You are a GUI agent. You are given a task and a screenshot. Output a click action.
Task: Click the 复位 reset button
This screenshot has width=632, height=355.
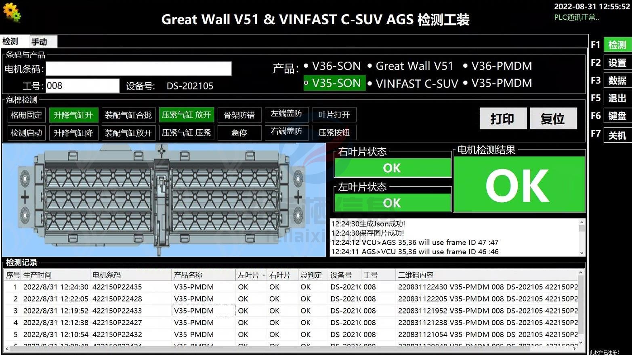pos(553,118)
